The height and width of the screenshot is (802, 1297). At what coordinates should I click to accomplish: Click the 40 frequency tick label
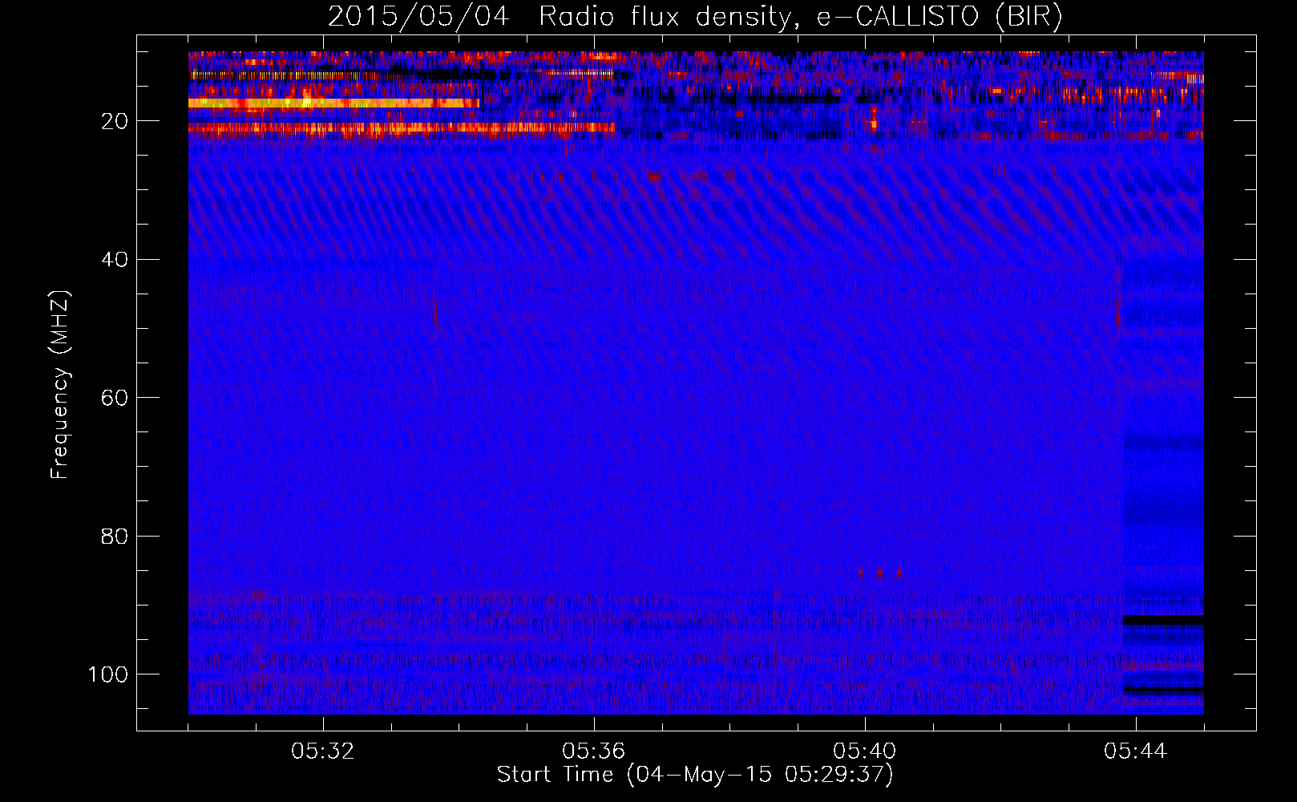click(x=115, y=259)
